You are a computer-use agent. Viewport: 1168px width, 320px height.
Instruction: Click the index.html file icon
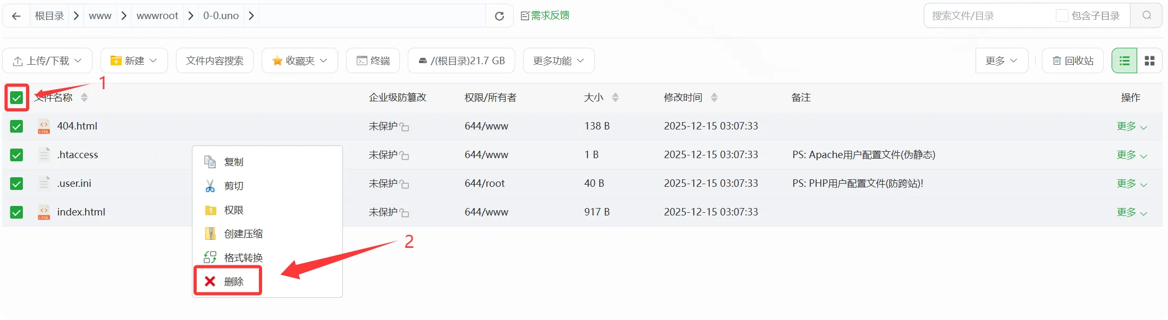pyautogui.click(x=44, y=212)
